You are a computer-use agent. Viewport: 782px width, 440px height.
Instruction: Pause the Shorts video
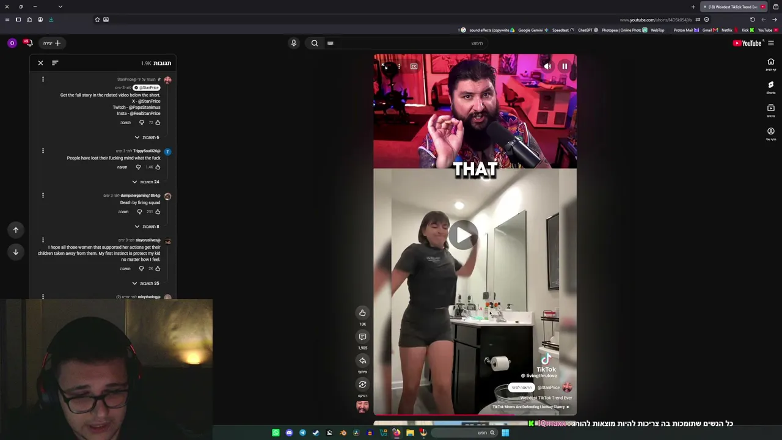[565, 66]
